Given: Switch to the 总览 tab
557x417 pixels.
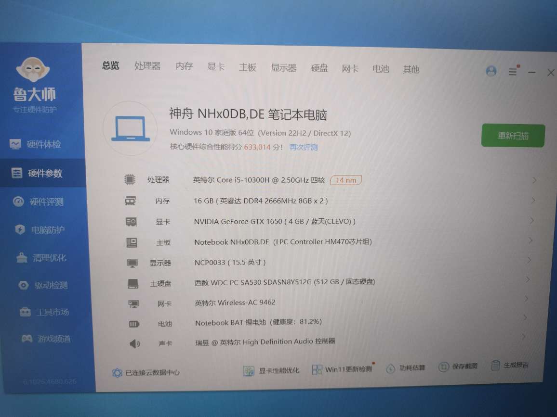Looking at the screenshot, I should pos(110,65).
